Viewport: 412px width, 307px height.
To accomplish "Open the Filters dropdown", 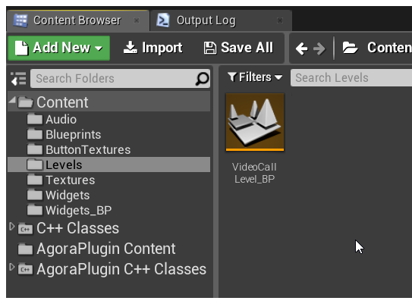I will pos(255,77).
